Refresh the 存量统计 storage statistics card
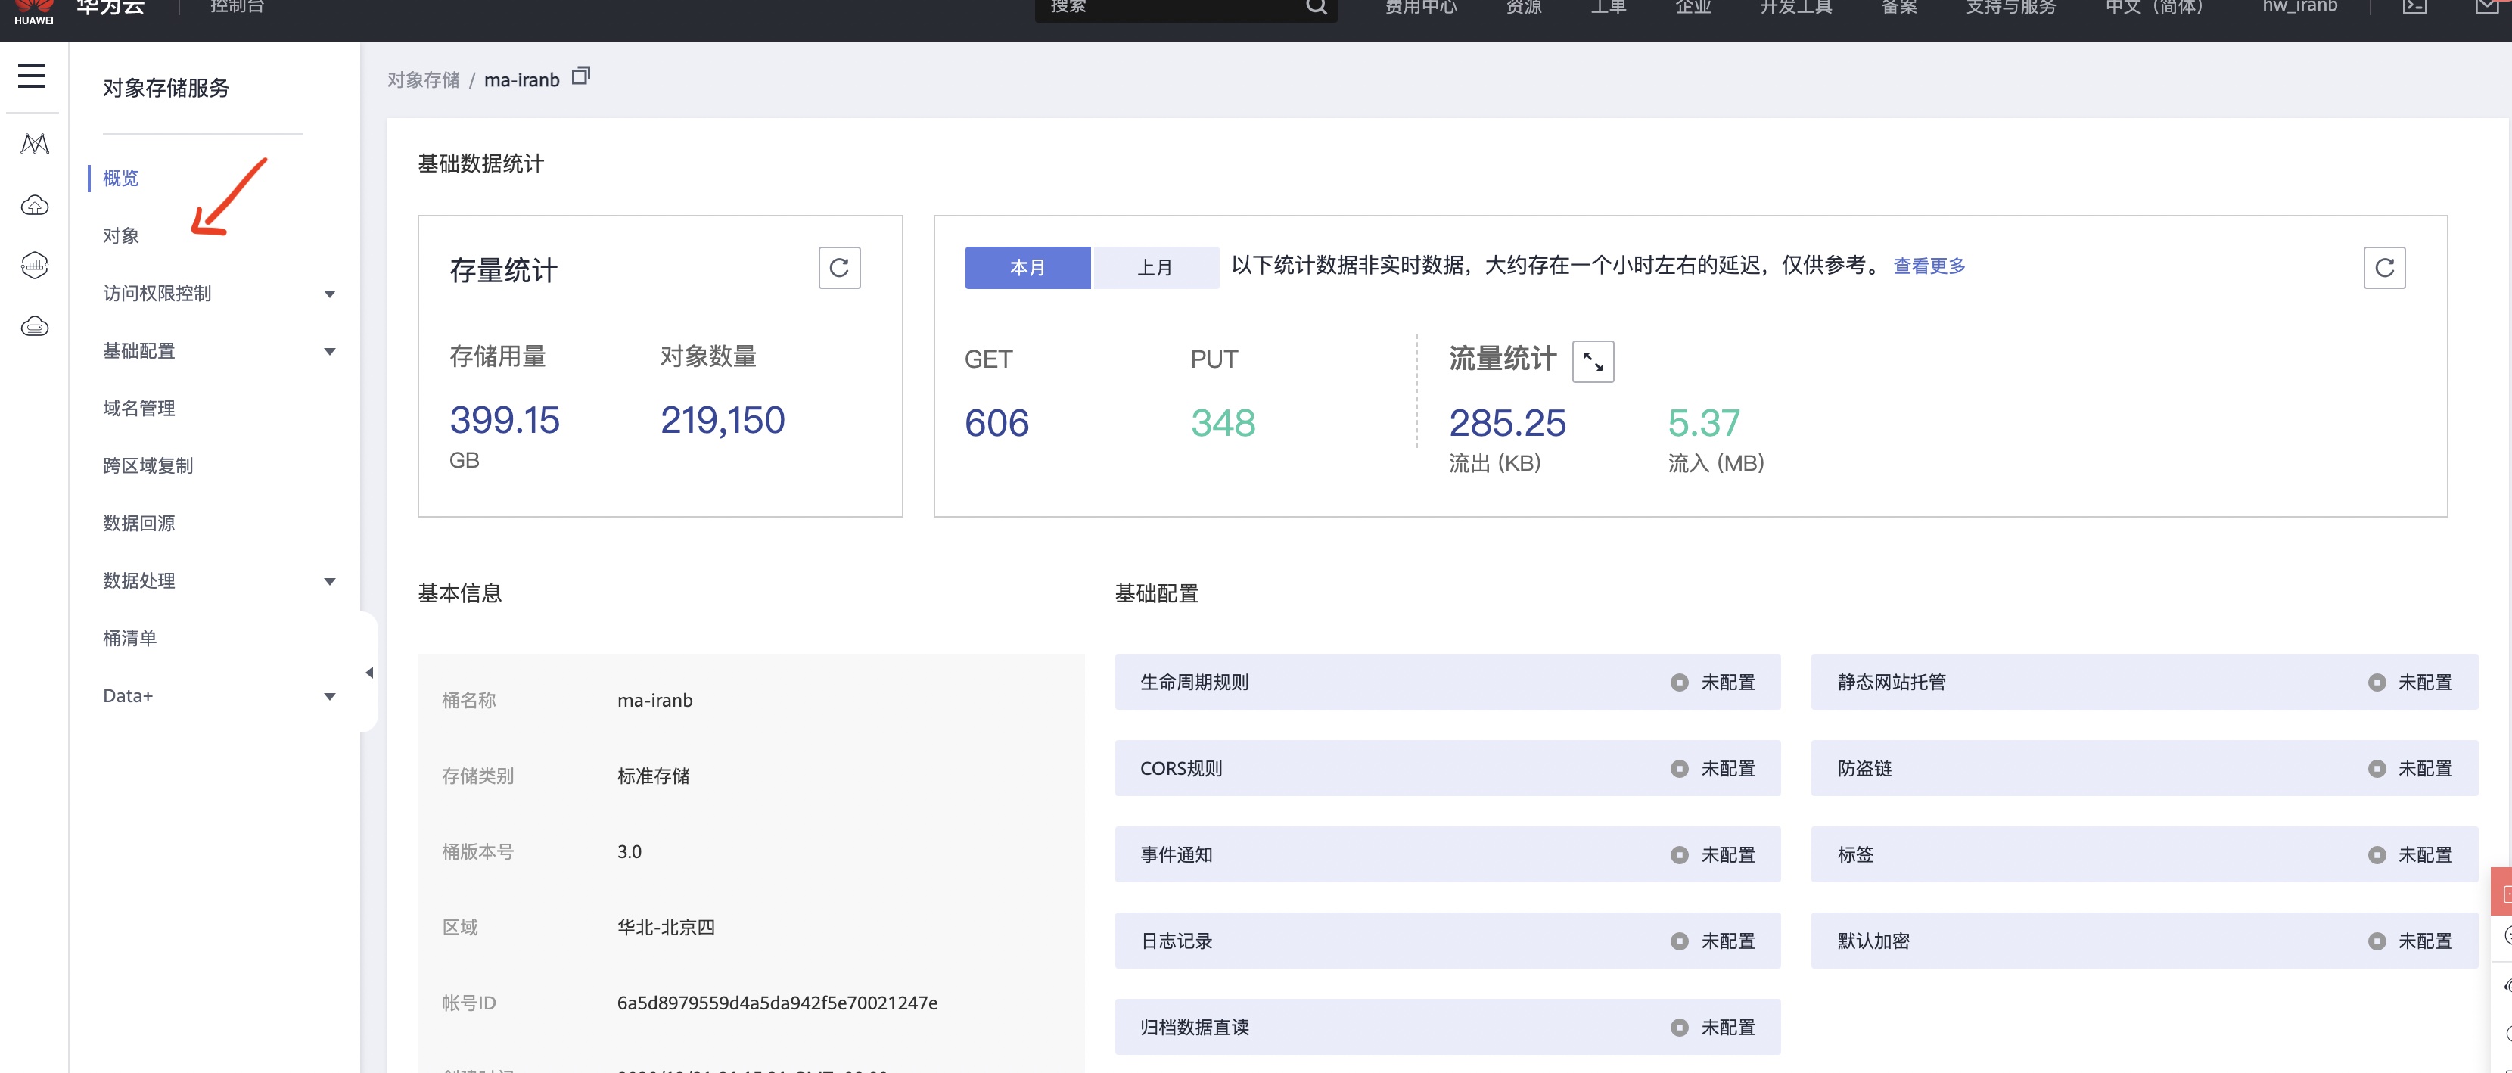Image resolution: width=2512 pixels, height=1073 pixels. point(840,267)
